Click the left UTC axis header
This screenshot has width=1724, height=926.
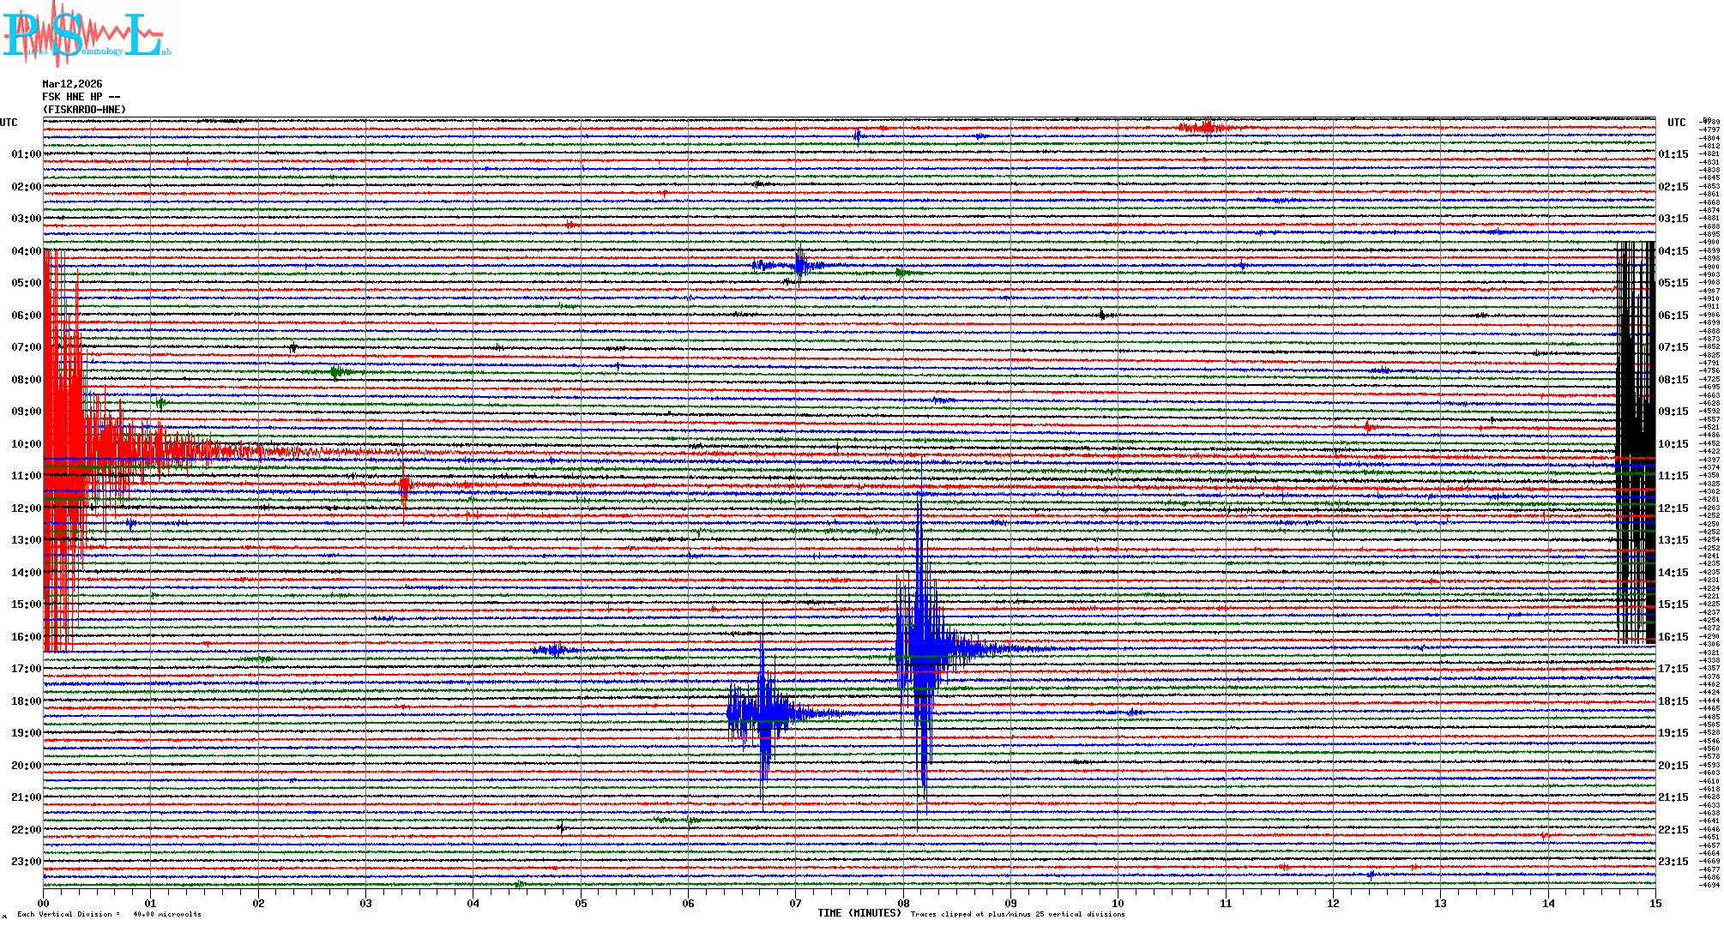[9, 123]
